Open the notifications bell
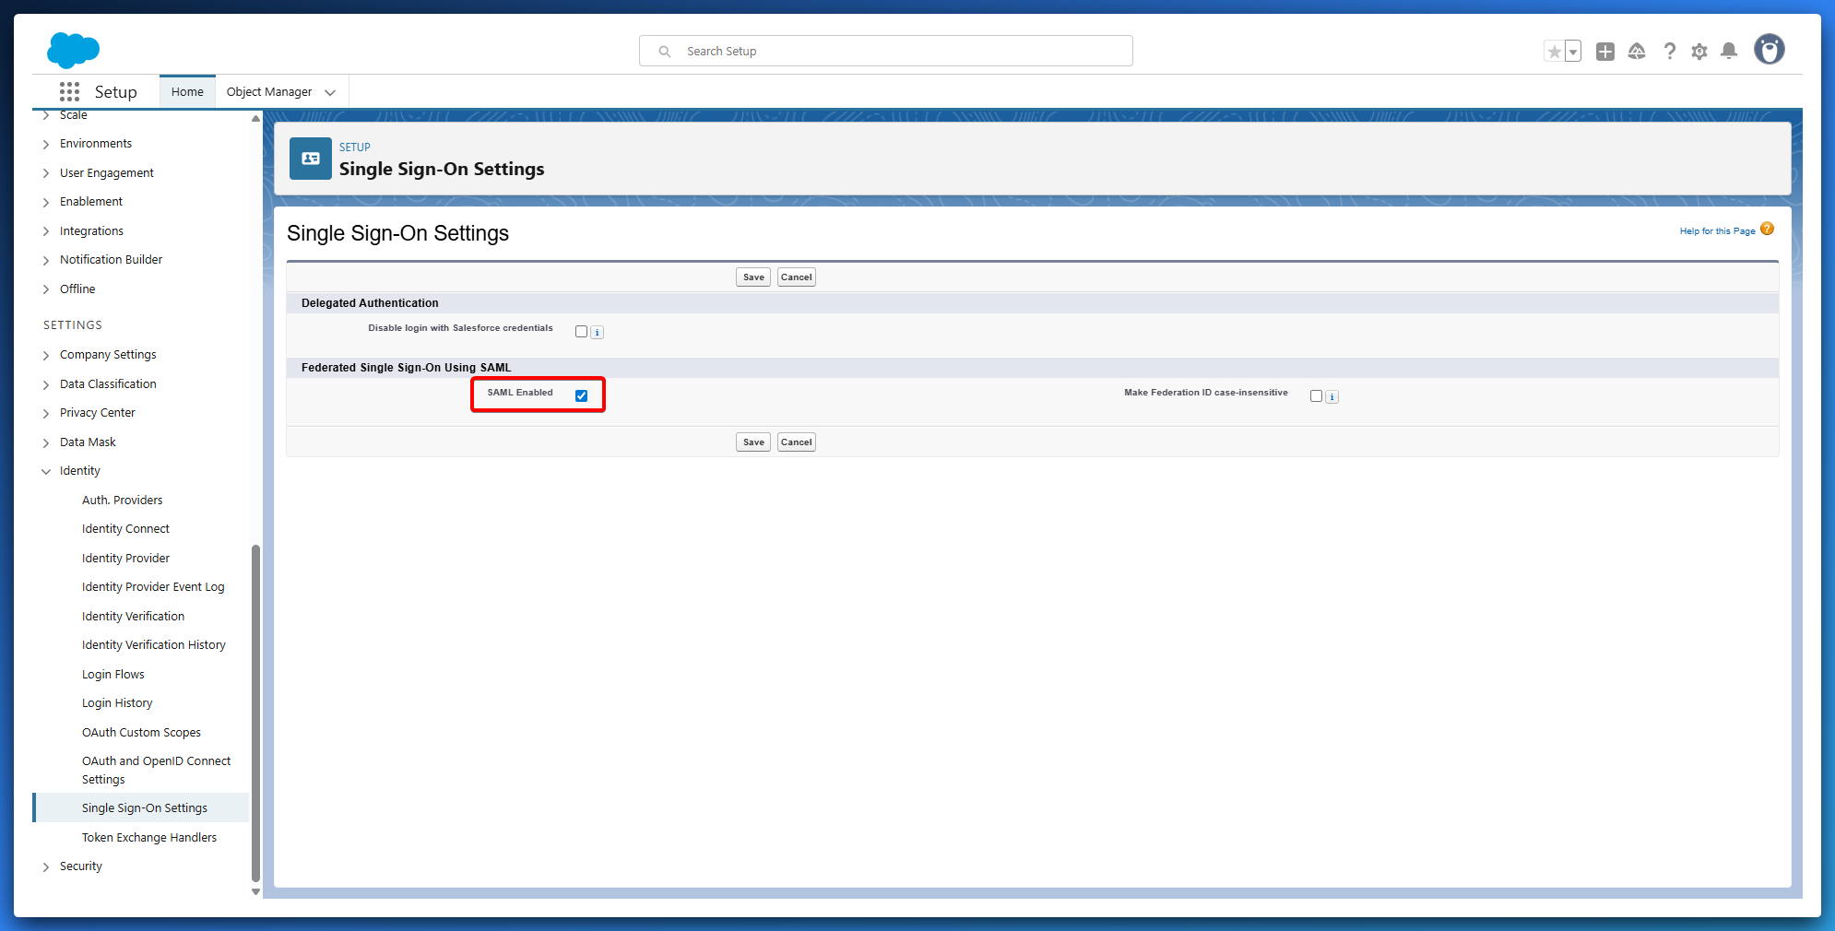 click(1729, 52)
